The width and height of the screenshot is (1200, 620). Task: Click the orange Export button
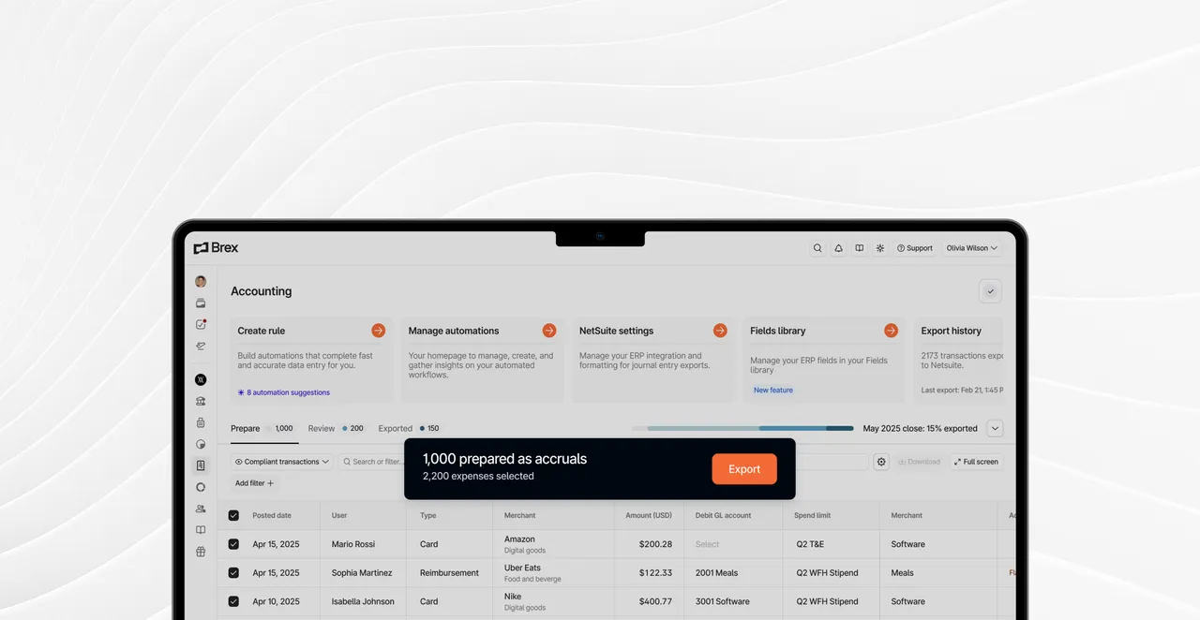coord(744,469)
